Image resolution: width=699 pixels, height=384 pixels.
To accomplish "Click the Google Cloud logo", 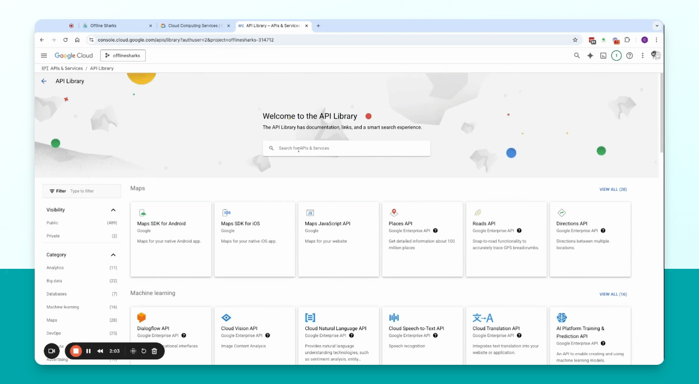I will pyautogui.click(x=74, y=55).
